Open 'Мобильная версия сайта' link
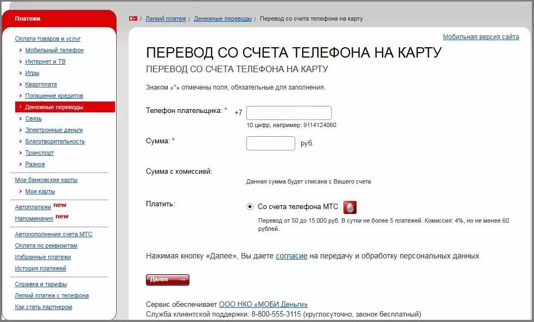The height and width of the screenshot is (322, 534). (x=481, y=37)
